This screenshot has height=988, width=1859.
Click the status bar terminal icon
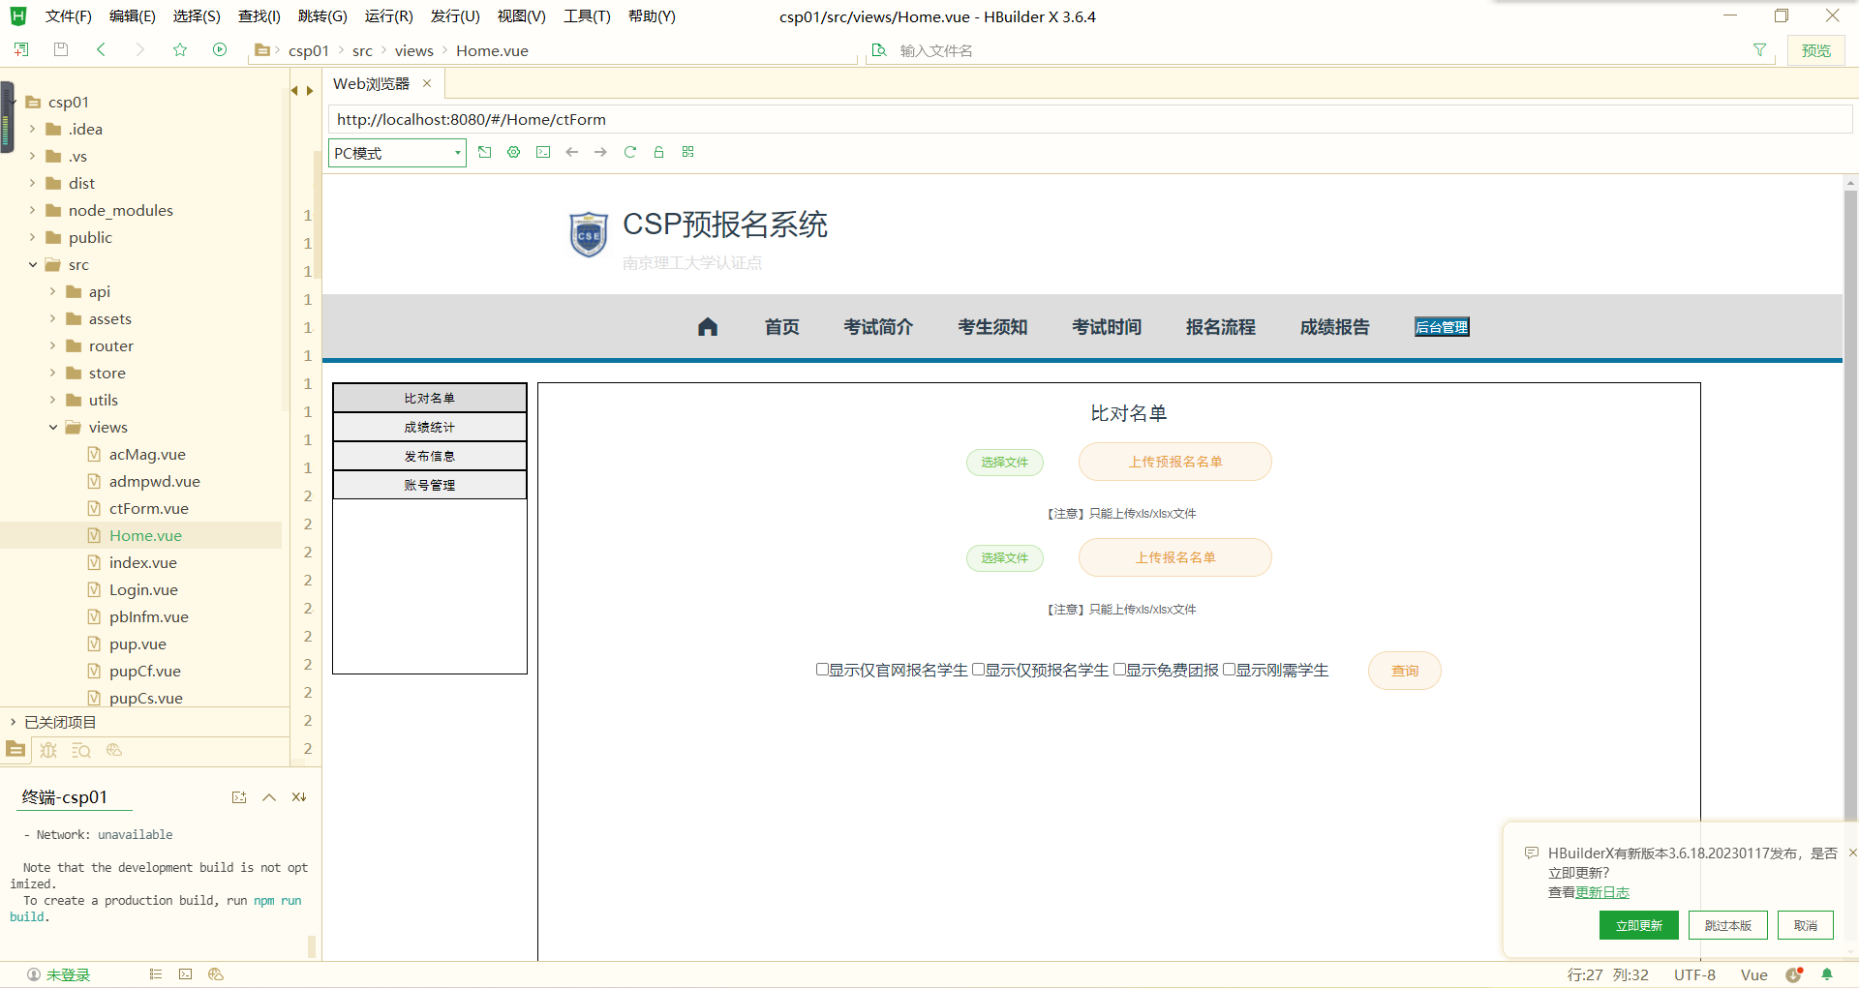pos(186,974)
